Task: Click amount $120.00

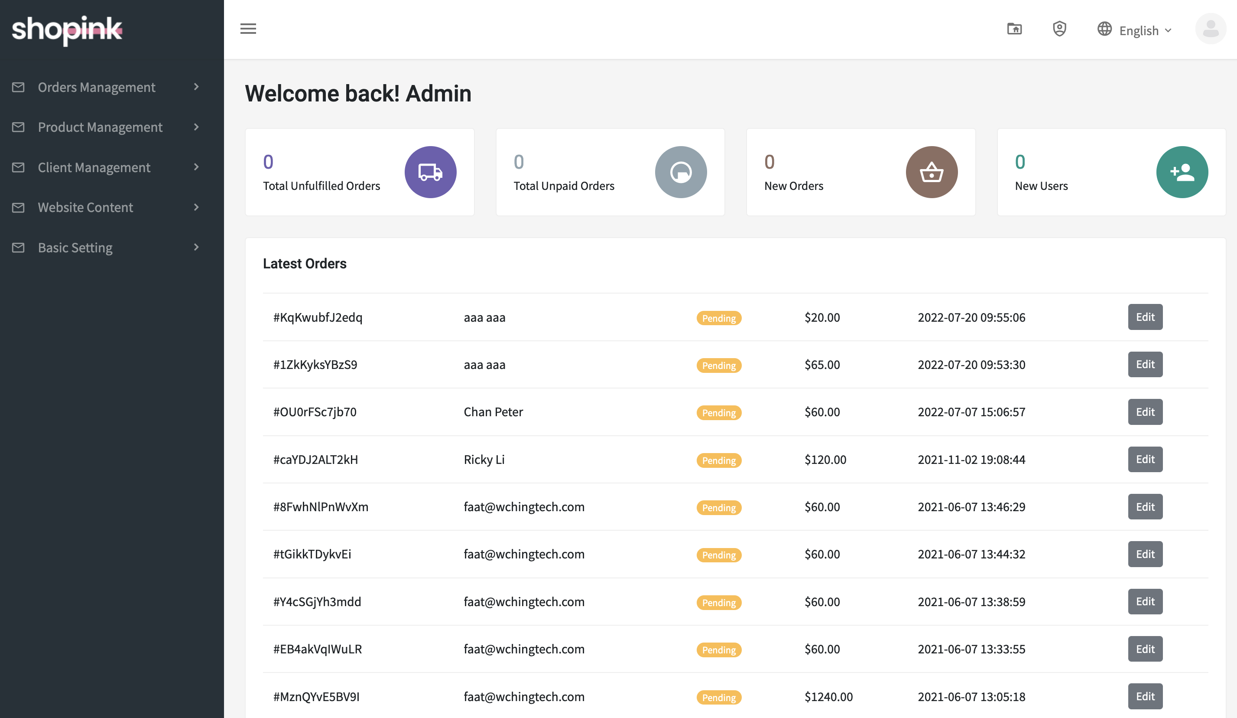Action: [x=825, y=460]
